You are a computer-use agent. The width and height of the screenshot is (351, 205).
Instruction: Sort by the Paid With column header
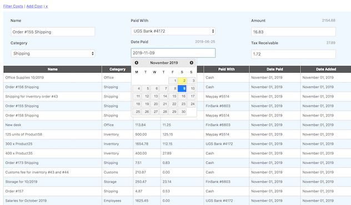tap(226, 69)
